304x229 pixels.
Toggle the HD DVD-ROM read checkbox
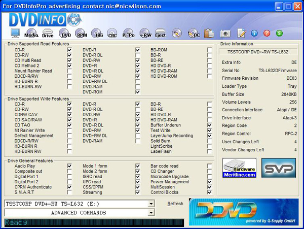coord(209,76)
